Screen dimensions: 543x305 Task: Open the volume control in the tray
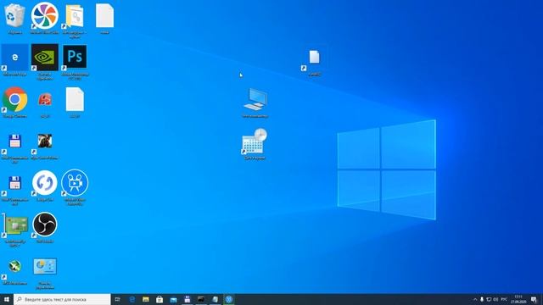(x=495, y=299)
